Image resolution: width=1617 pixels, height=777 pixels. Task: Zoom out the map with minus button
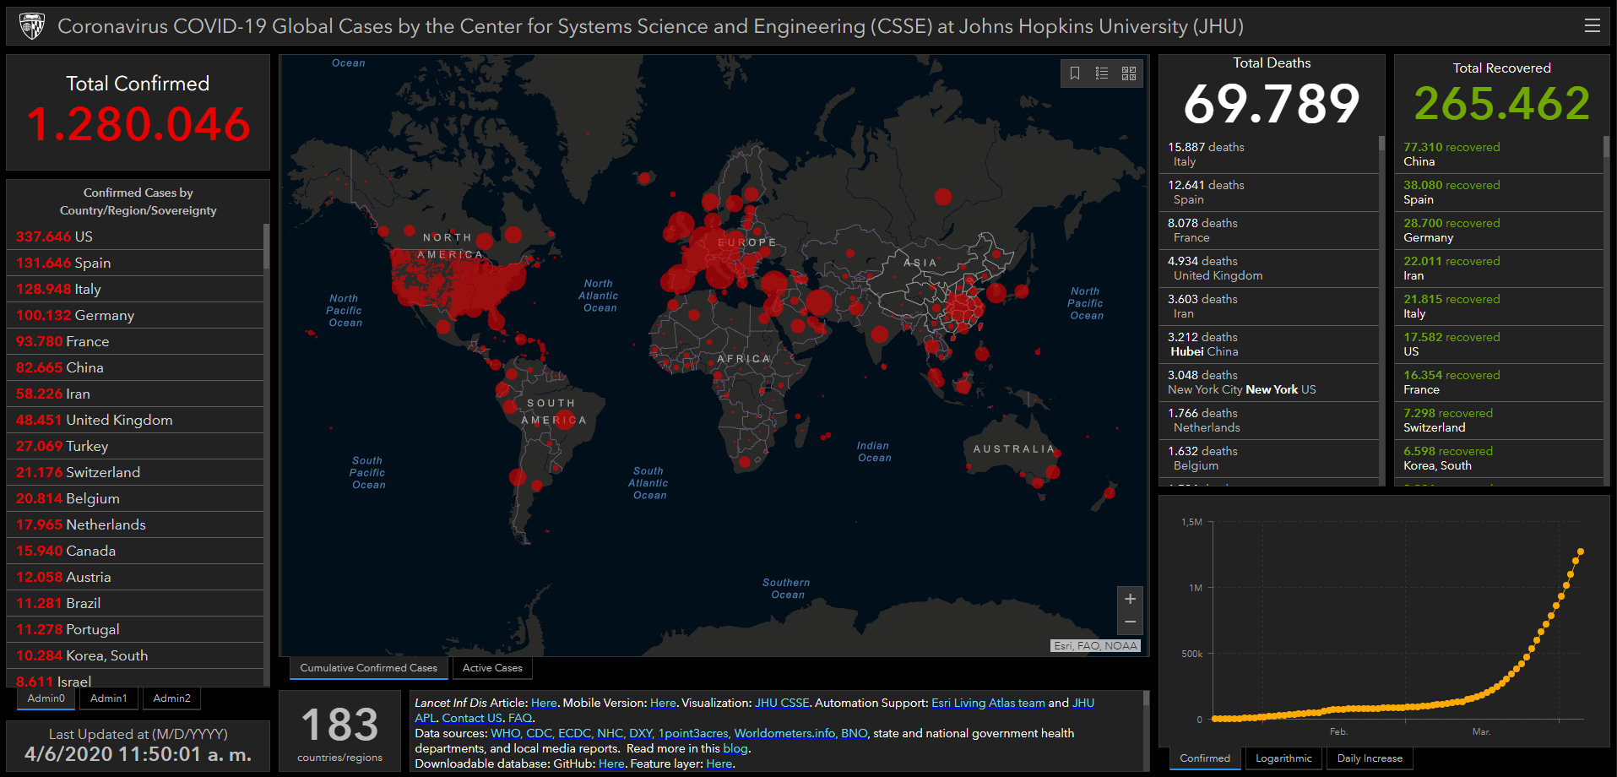(x=1130, y=622)
